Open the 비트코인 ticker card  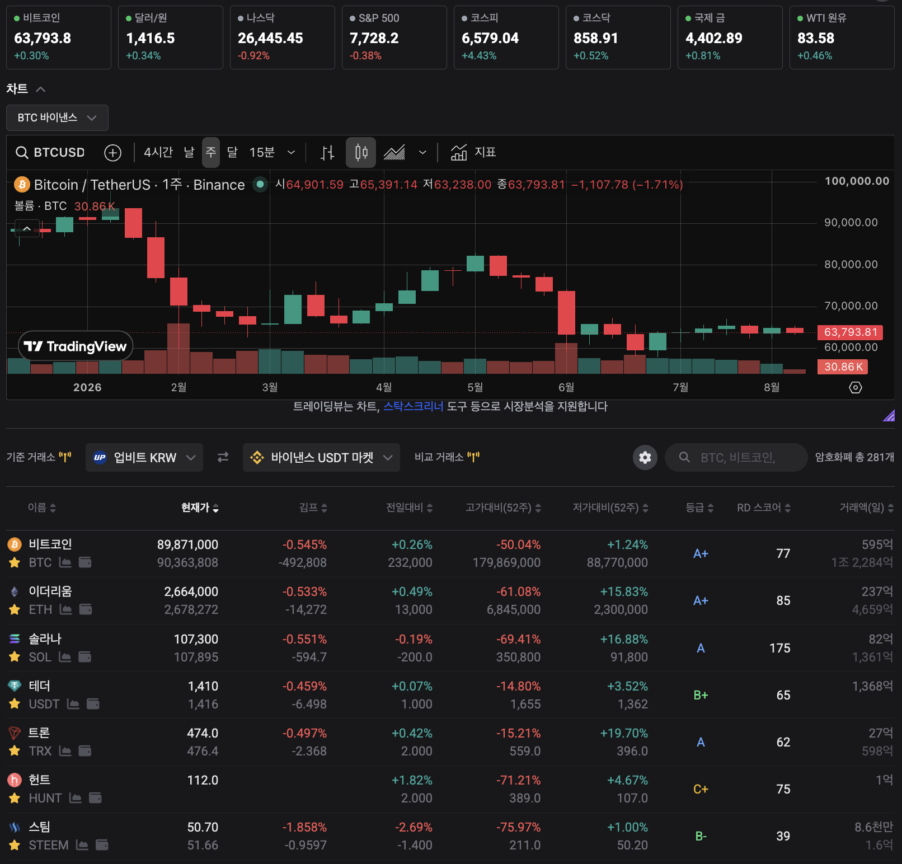click(x=59, y=37)
